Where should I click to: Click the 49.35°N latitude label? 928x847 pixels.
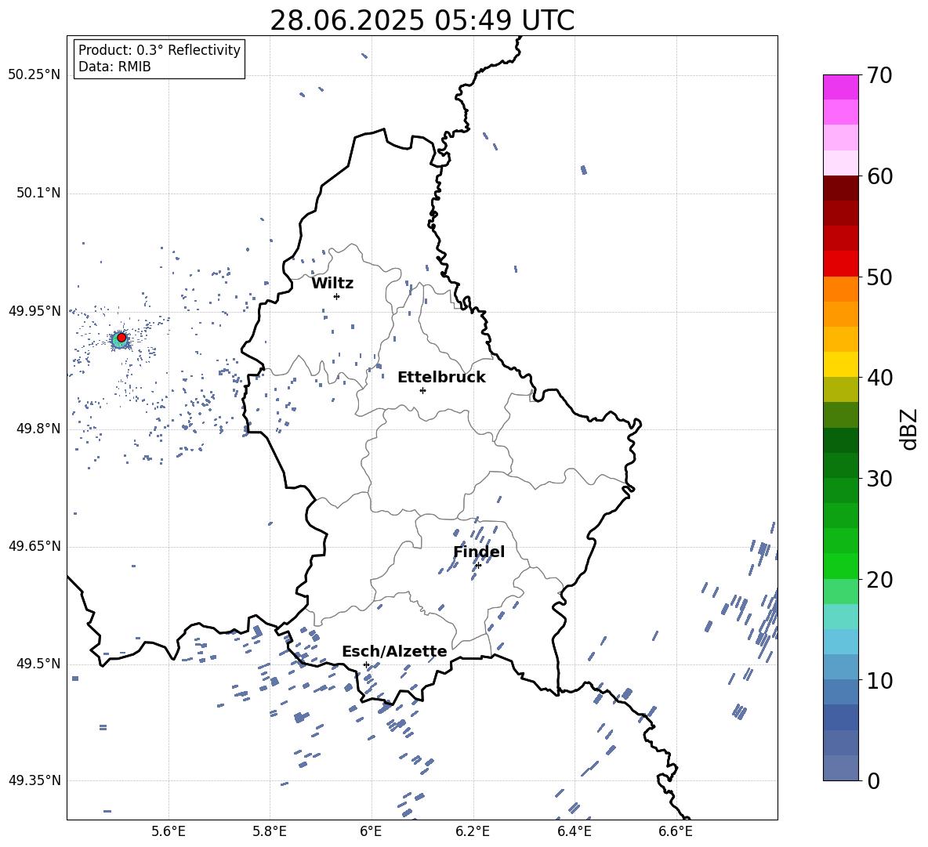click(34, 780)
